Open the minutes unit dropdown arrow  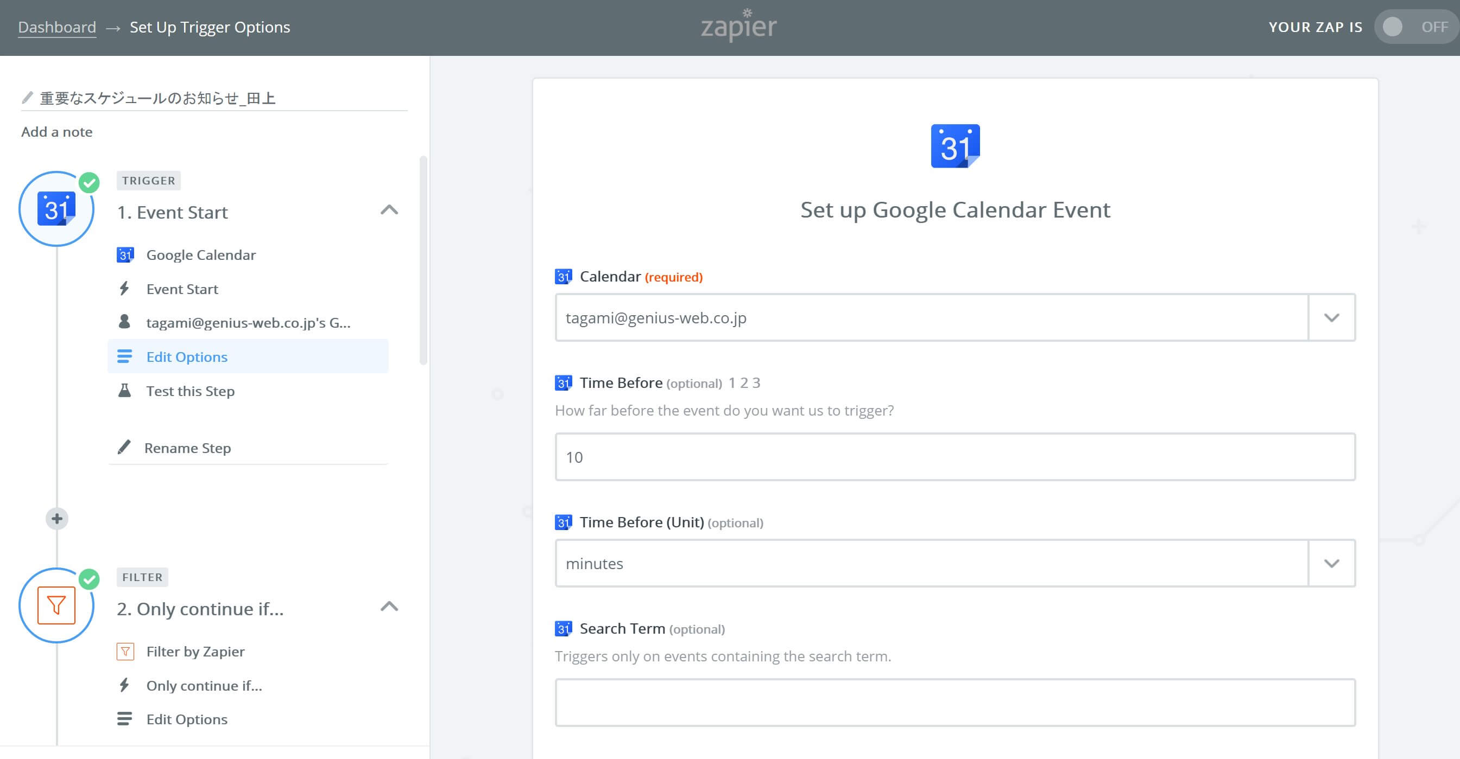coord(1331,563)
